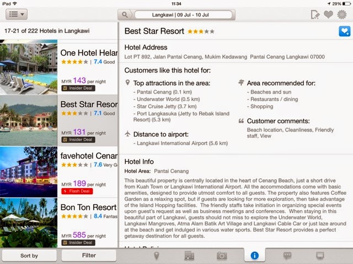The height and width of the screenshot is (264, 353).
Task: Tap the Star Cruise Jetty (3.7 km) attraction
Action: (165, 106)
